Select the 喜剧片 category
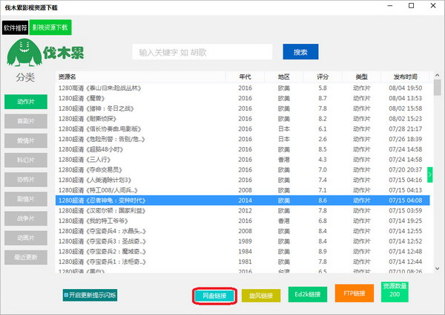The image size is (445, 315). pos(26,121)
